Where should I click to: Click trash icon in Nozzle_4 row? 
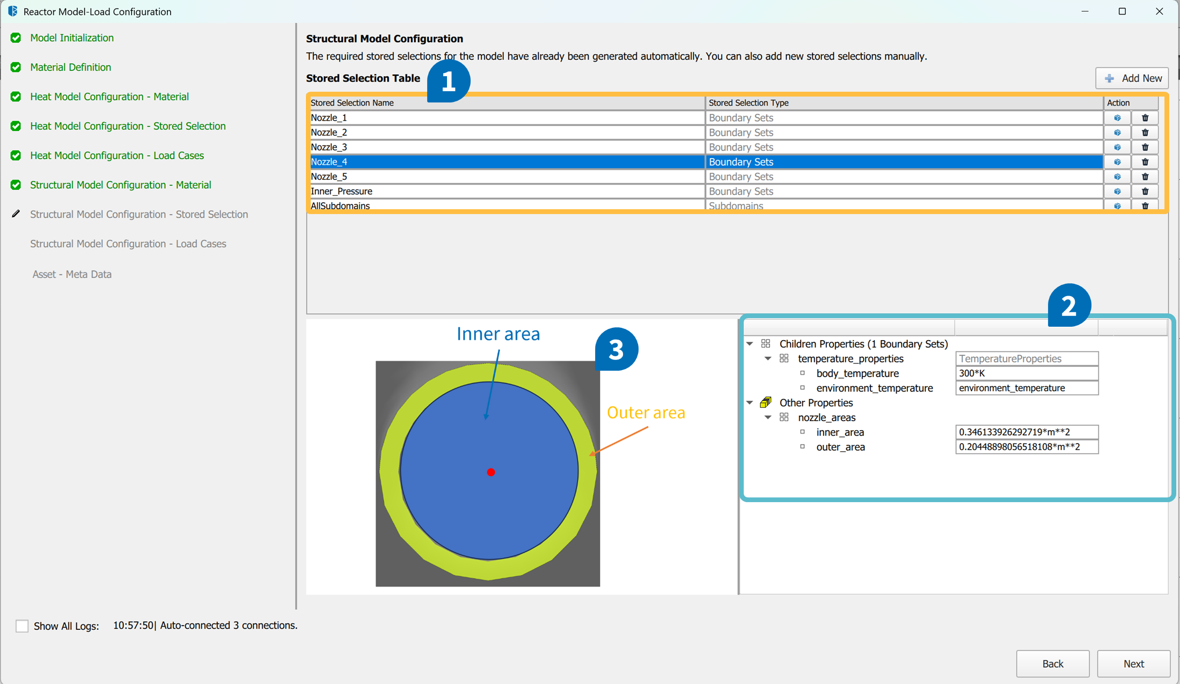click(1145, 162)
